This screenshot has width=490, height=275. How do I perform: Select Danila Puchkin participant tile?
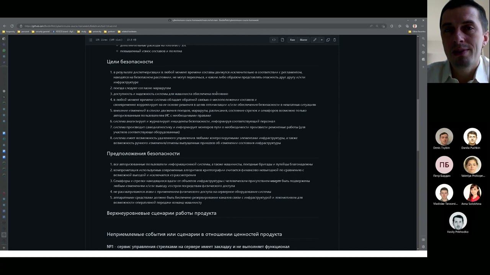pos(472,139)
